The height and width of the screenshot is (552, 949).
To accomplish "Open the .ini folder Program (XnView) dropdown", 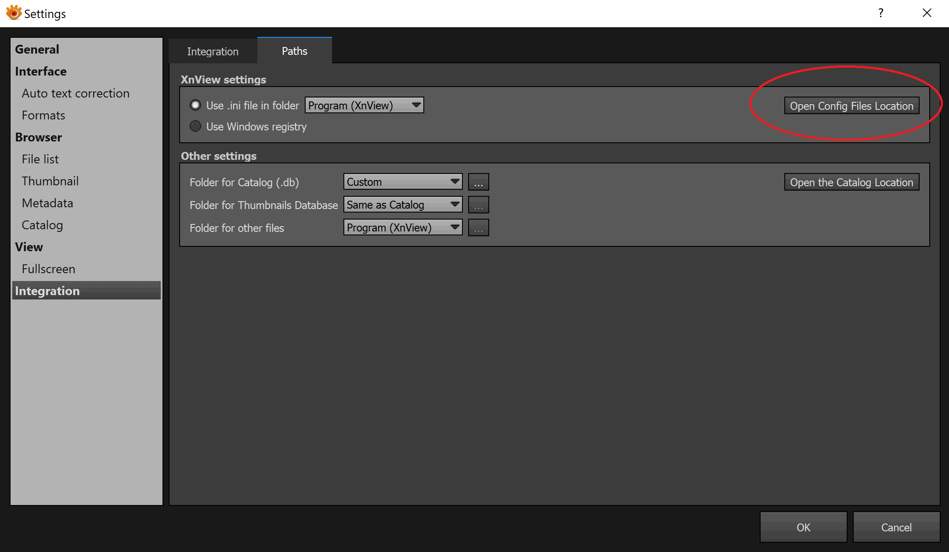I will click(364, 105).
